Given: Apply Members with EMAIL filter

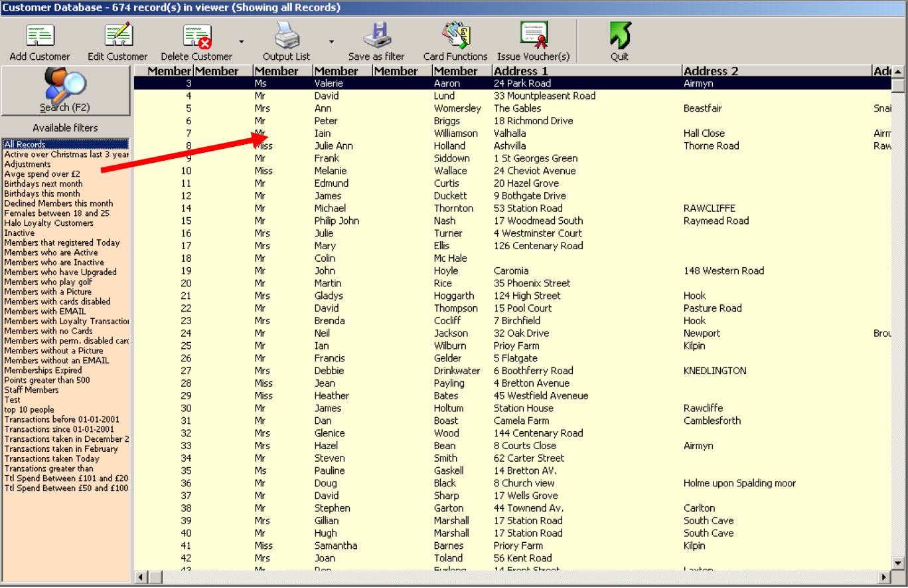Looking at the screenshot, I should pos(45,312).
